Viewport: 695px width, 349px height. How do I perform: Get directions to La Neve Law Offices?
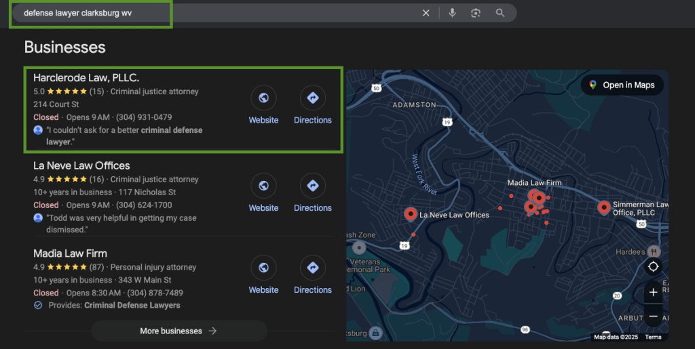(312, 186)
